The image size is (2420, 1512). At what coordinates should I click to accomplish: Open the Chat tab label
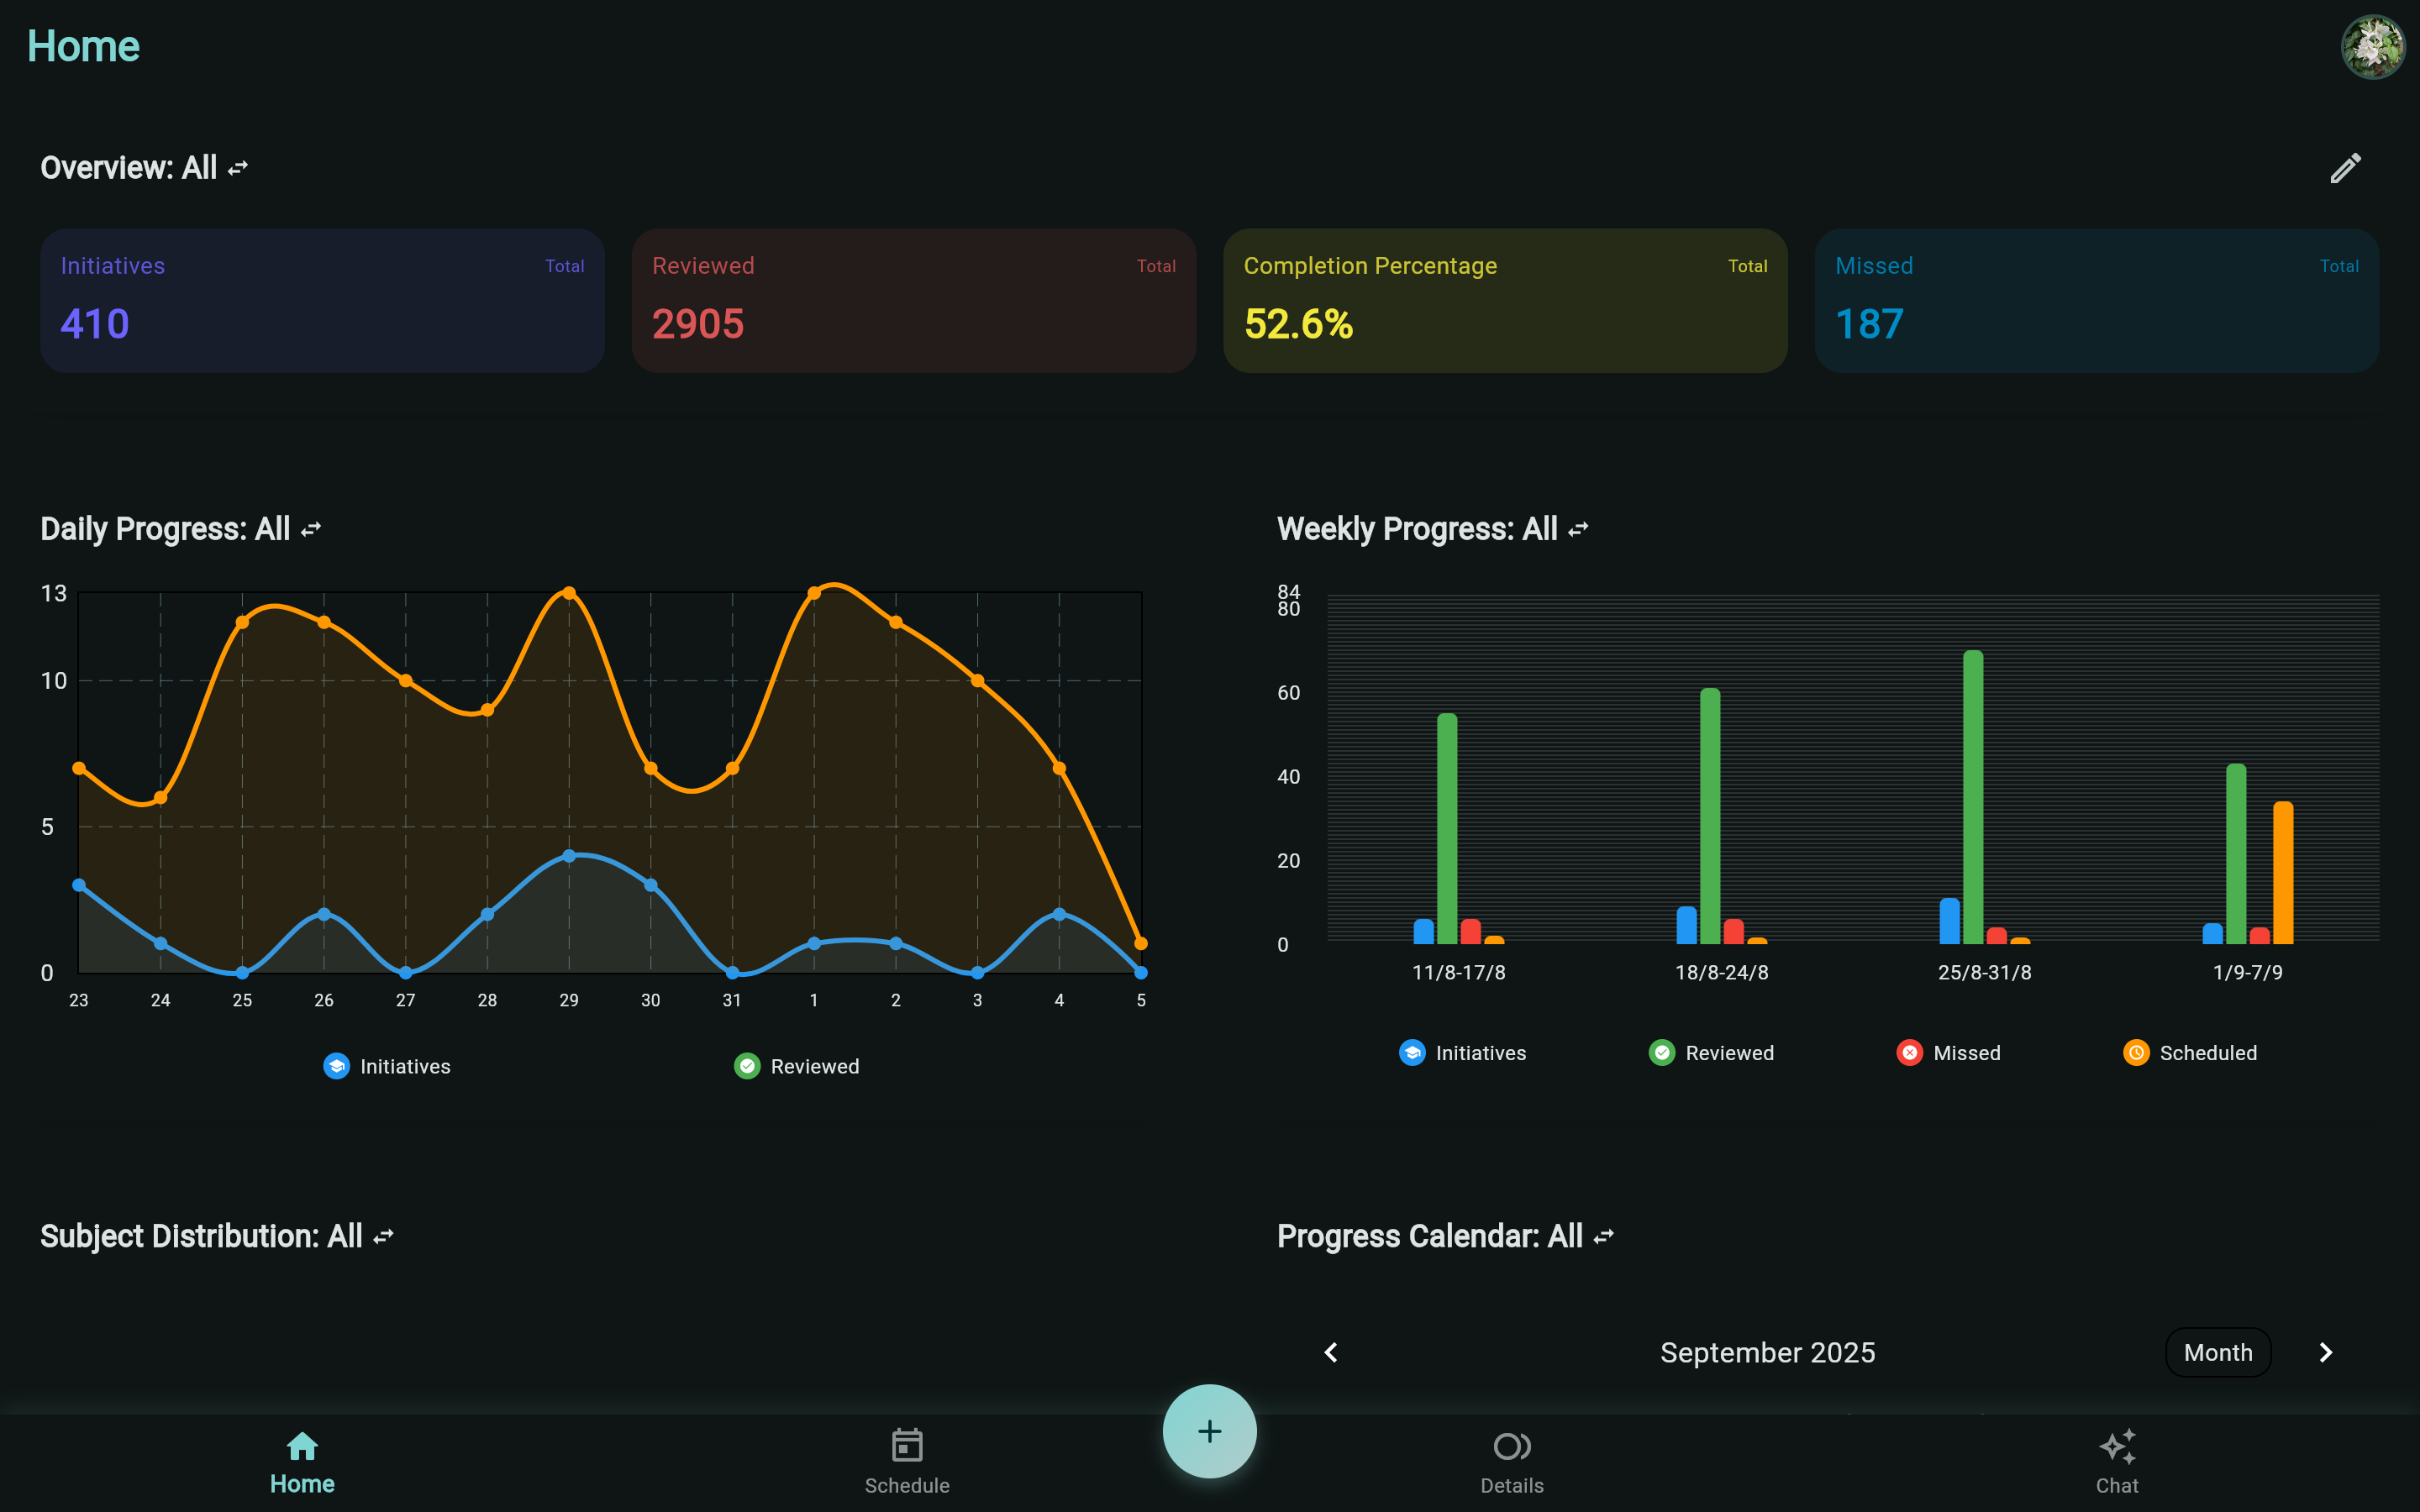pyautogui.click(x=2117, y=1485)
